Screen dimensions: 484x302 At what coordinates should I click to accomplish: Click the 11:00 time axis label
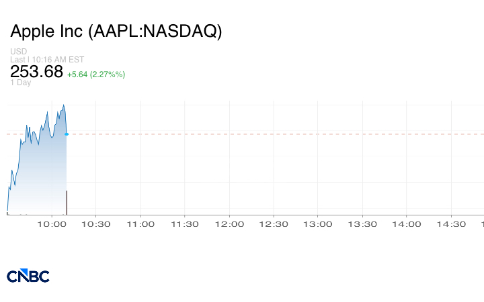[140, 224]
